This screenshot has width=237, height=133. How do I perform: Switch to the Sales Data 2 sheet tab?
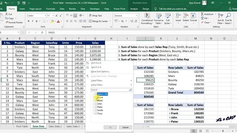click(x=55, y=126)
